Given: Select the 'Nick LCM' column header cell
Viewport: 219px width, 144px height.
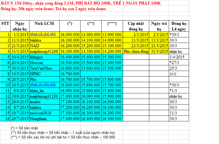Looking at the screenshot, I should (x=44, y=26).
